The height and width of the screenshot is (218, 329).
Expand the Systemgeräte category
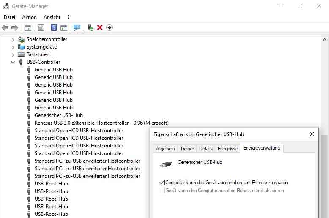point(13,47)
